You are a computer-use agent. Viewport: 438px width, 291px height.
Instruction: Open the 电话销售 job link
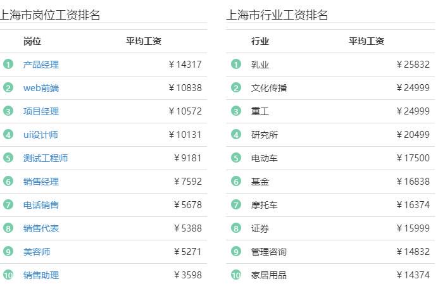tap(41, 205)
